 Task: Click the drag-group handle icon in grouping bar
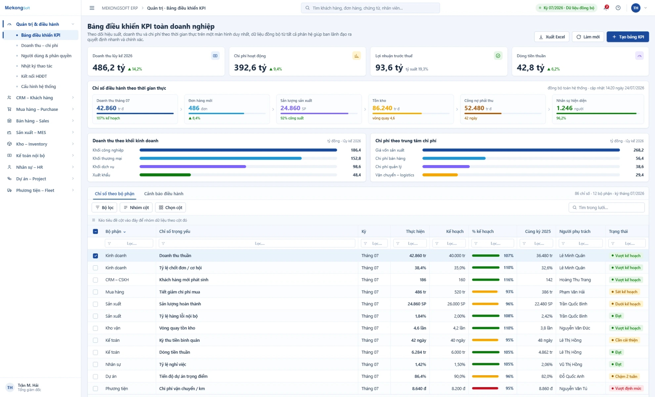click(x=93, y=220)
